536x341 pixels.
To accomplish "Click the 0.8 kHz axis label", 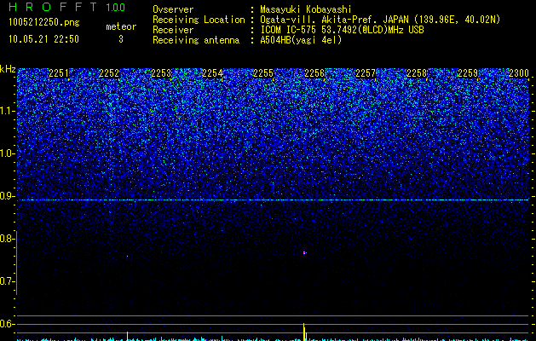I will coord(7,239).
